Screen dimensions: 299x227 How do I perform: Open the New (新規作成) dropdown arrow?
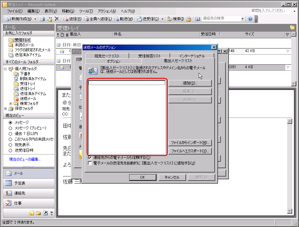point(35,19)
